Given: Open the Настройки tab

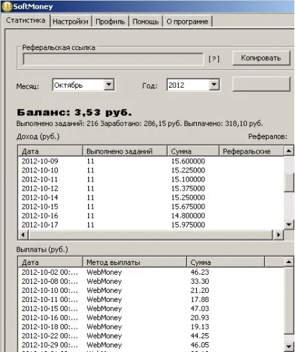Looking at the screenshot, I should (70, 22).
